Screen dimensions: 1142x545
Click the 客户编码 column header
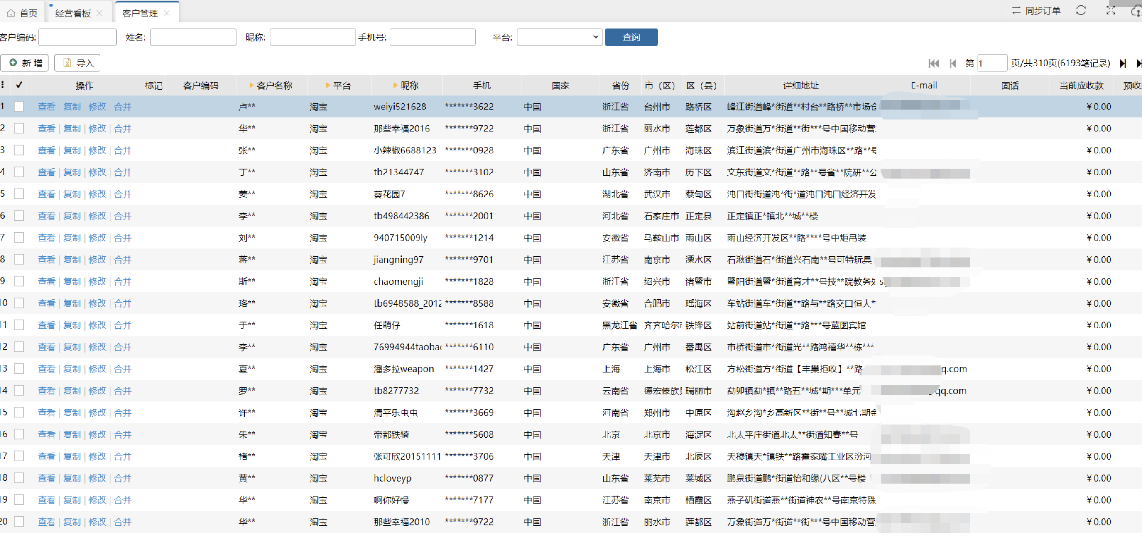[201, 85]
